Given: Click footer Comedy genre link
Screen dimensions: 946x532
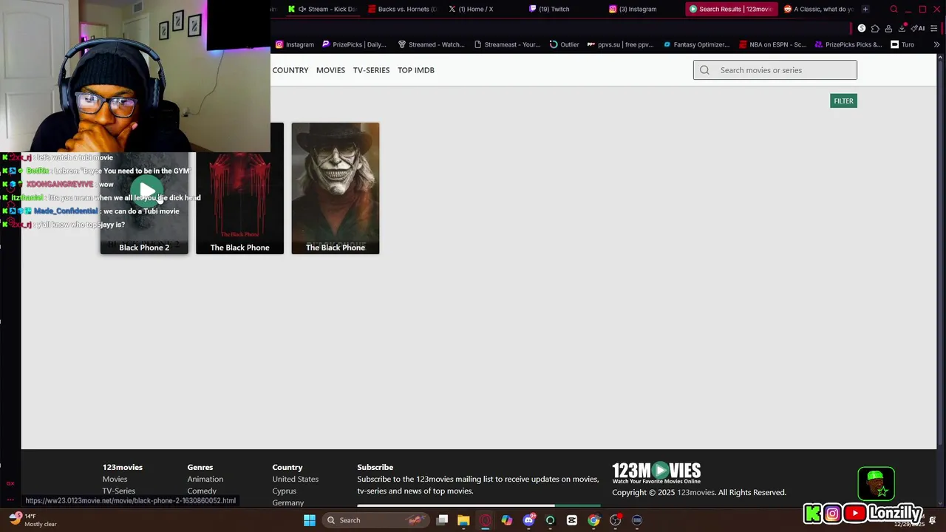Looking at the screenshot, I should (202, 491).
